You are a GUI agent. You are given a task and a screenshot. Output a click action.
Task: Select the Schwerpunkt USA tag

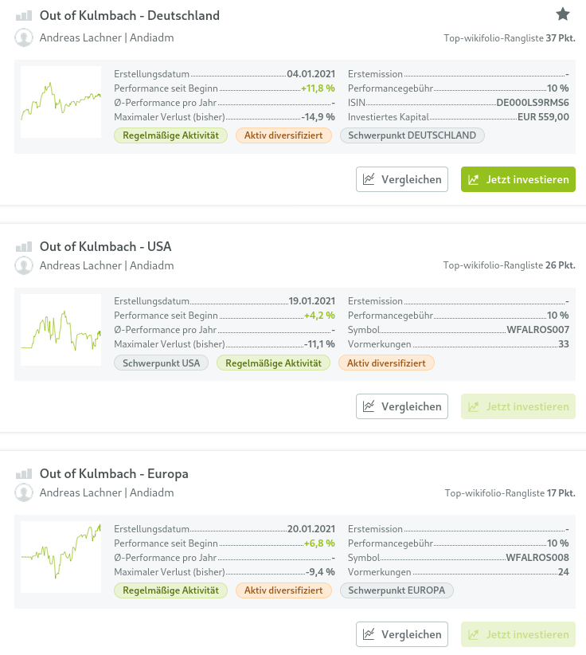click(162, 363)
